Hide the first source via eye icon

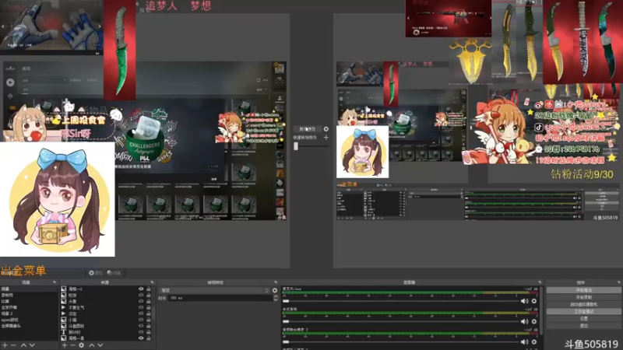click(x=141, y=289)
